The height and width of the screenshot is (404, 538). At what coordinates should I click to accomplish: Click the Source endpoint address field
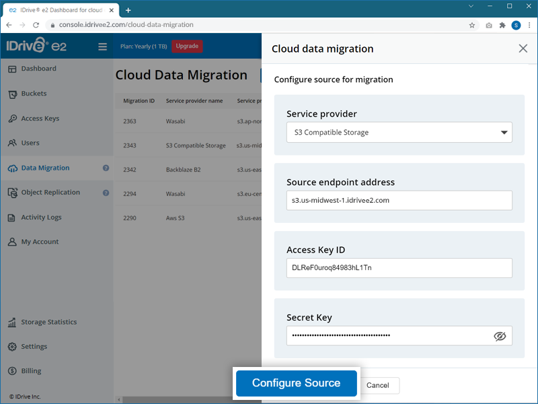(399, 200)
